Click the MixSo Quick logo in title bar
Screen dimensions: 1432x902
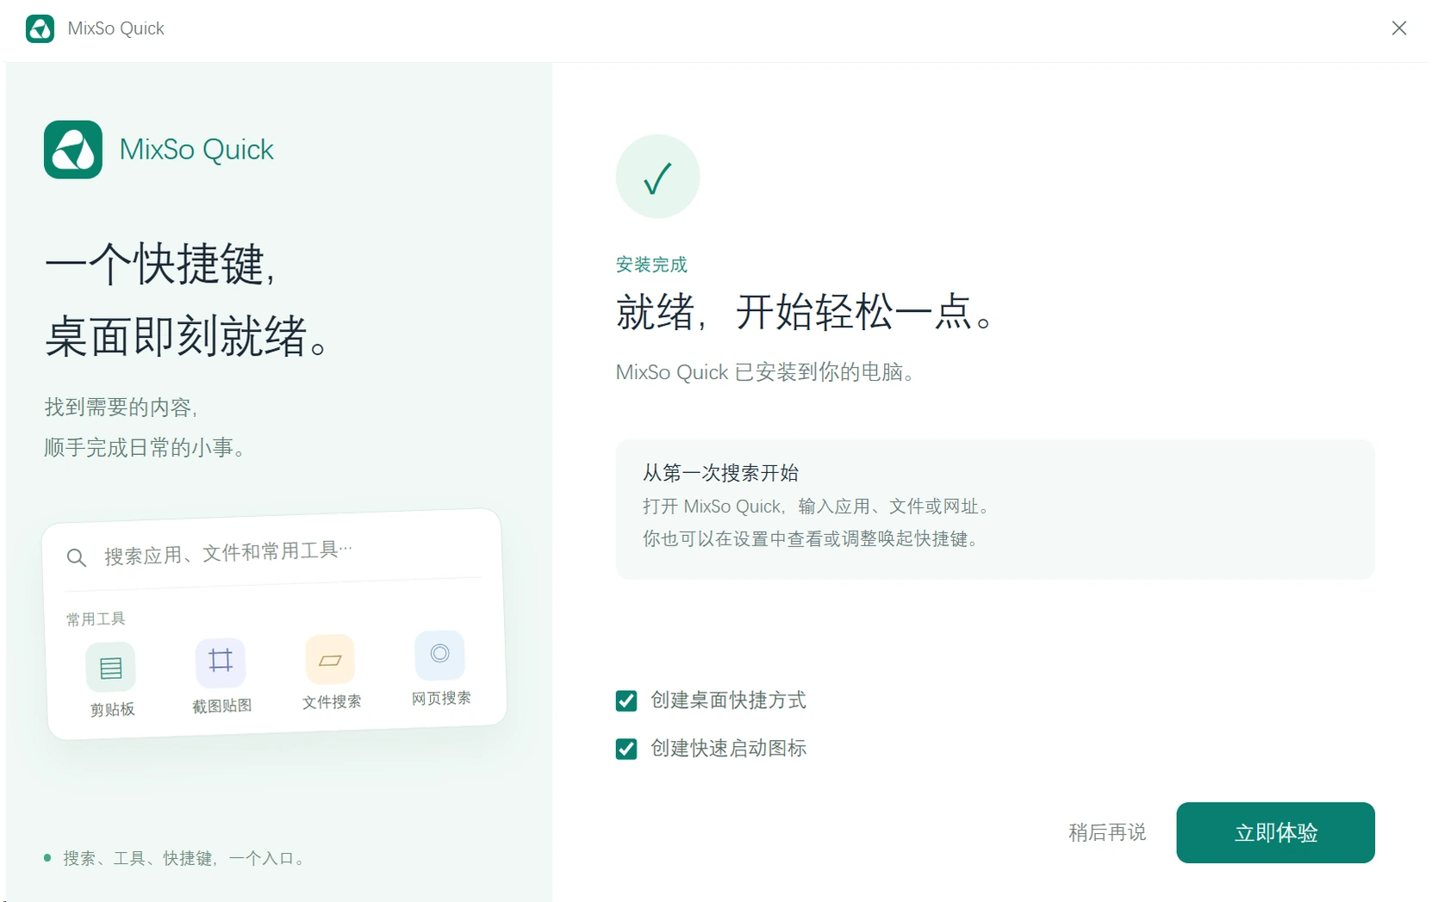pos(40,28)
